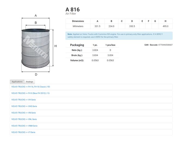Click the Volume (m3) row label
The image size is (190, 145).
click(x=77, y=60)
